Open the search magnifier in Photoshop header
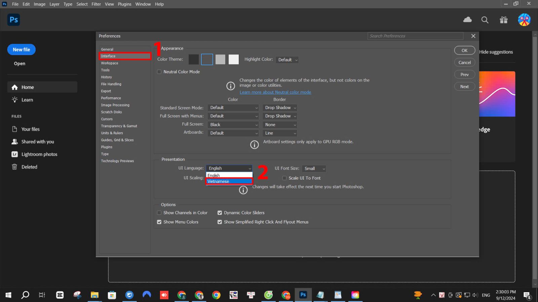 click(x=485, y=20)
